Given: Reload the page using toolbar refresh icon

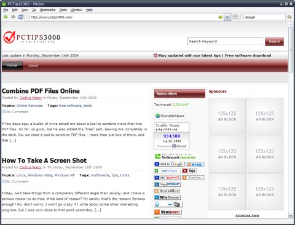Looking at the screenshot, I should tap(21, 17).
